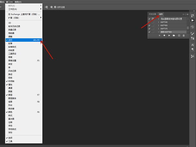The height and width of the screenshot is (147, 196).
Task: Choose 信息 F8 from the Window menu
Action: coord(24,102)
